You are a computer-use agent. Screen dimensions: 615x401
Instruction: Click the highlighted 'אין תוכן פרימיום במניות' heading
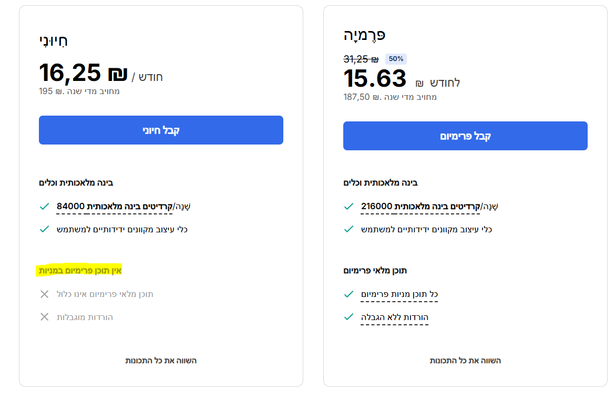79,270
